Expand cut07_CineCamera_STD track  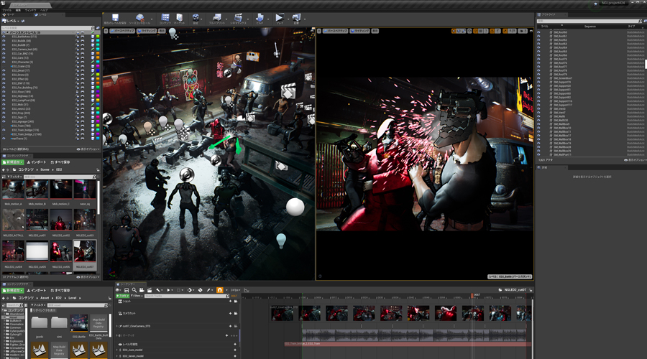click(x=116, y=326)
